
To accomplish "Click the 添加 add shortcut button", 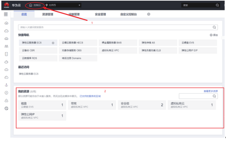I will (214, 35).
